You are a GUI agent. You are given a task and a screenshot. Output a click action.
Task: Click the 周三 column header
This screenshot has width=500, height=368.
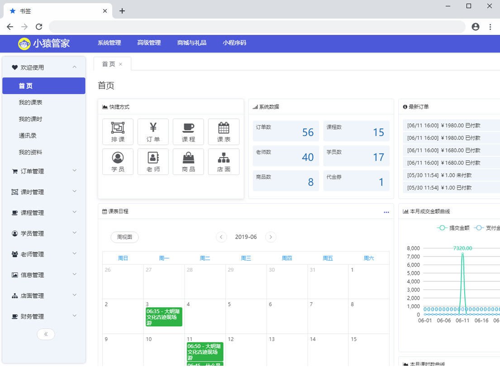click(246, 258)
